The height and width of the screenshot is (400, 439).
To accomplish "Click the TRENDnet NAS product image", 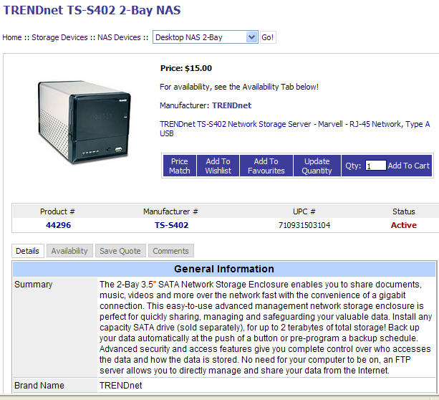I will [x=84, y=122].
